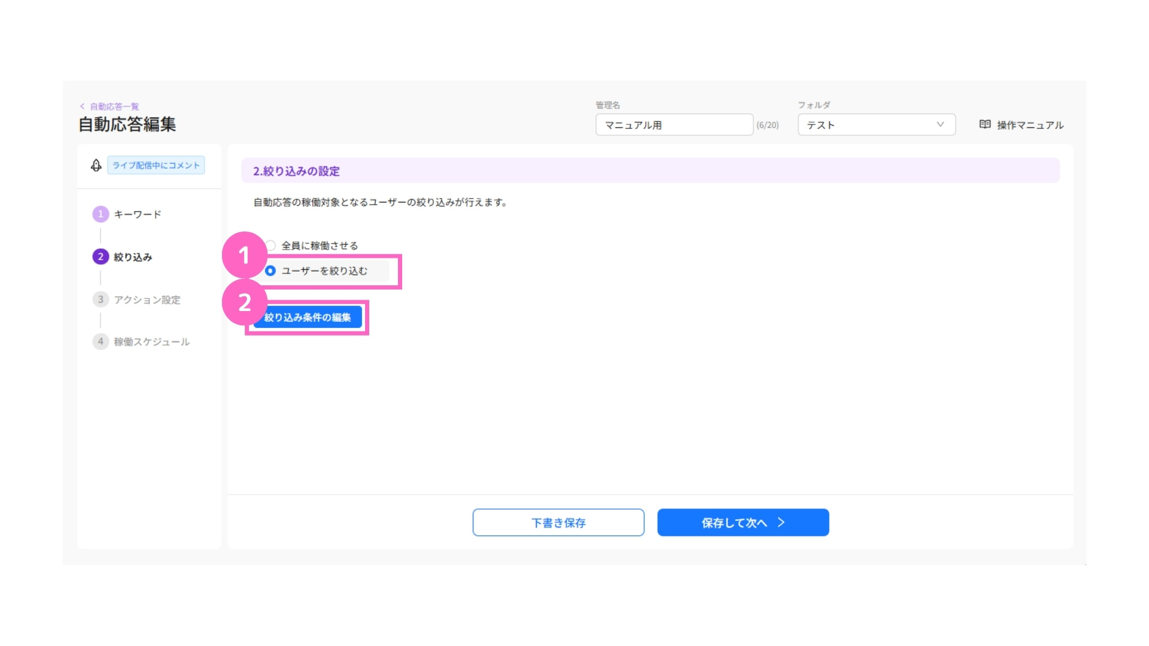Screen dimensions: 1149x646
Task: Go to キーワード step in sidebar
Action: click(x=138, y=214)
